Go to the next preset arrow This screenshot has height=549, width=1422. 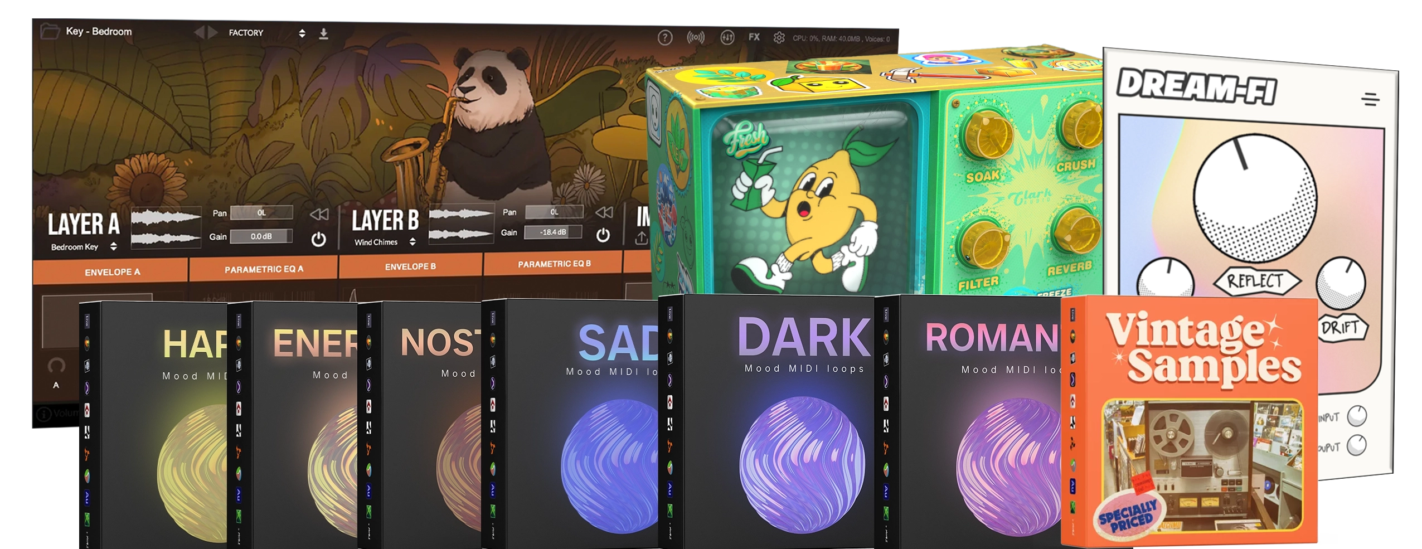point(212,32)
